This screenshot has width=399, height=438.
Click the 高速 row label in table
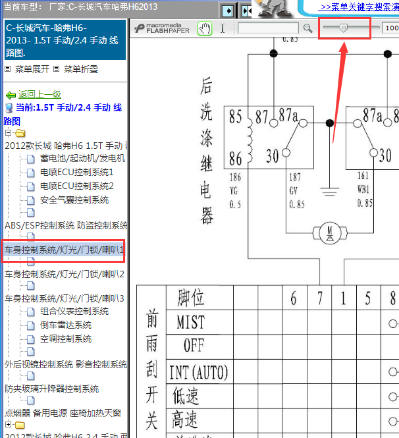pos(184,420)
